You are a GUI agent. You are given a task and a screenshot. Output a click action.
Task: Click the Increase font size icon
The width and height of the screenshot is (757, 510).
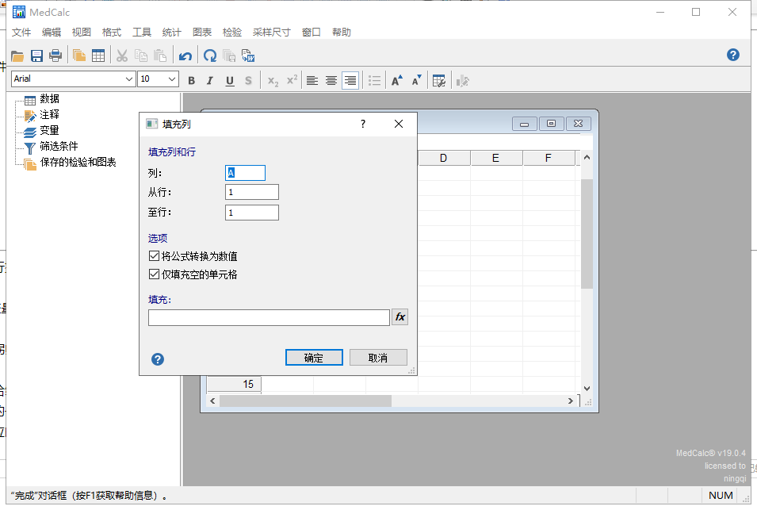tap(397, 80)
